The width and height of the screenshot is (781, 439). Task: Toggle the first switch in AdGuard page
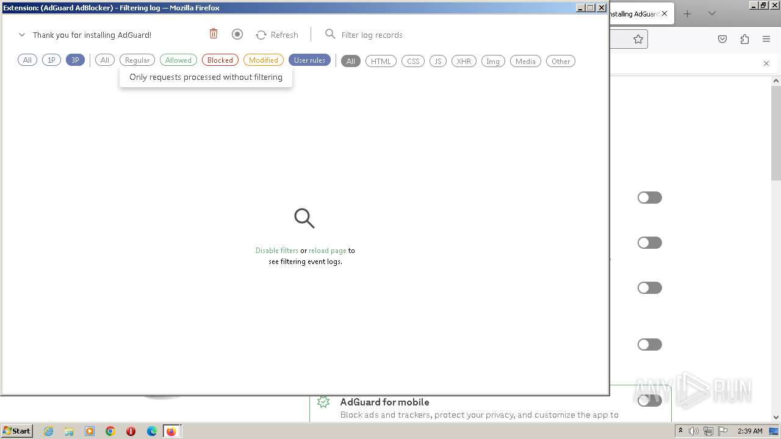pos(650,198)
